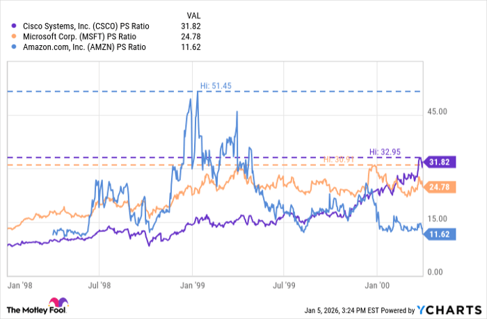Select the Amazon.com PS Ratio label
The height and width of the screenshot is (319, 487).
(x=84, y=47)
